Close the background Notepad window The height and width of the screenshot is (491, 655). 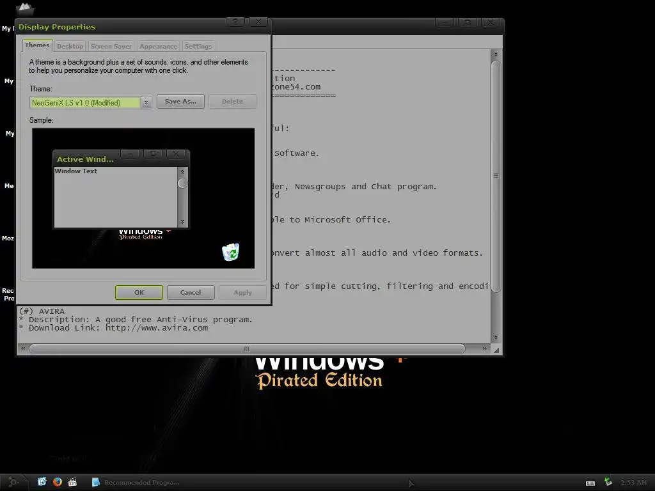(491, 22)
